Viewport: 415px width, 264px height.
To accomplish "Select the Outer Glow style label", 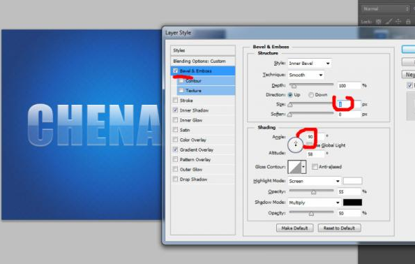I will point(191,170).
